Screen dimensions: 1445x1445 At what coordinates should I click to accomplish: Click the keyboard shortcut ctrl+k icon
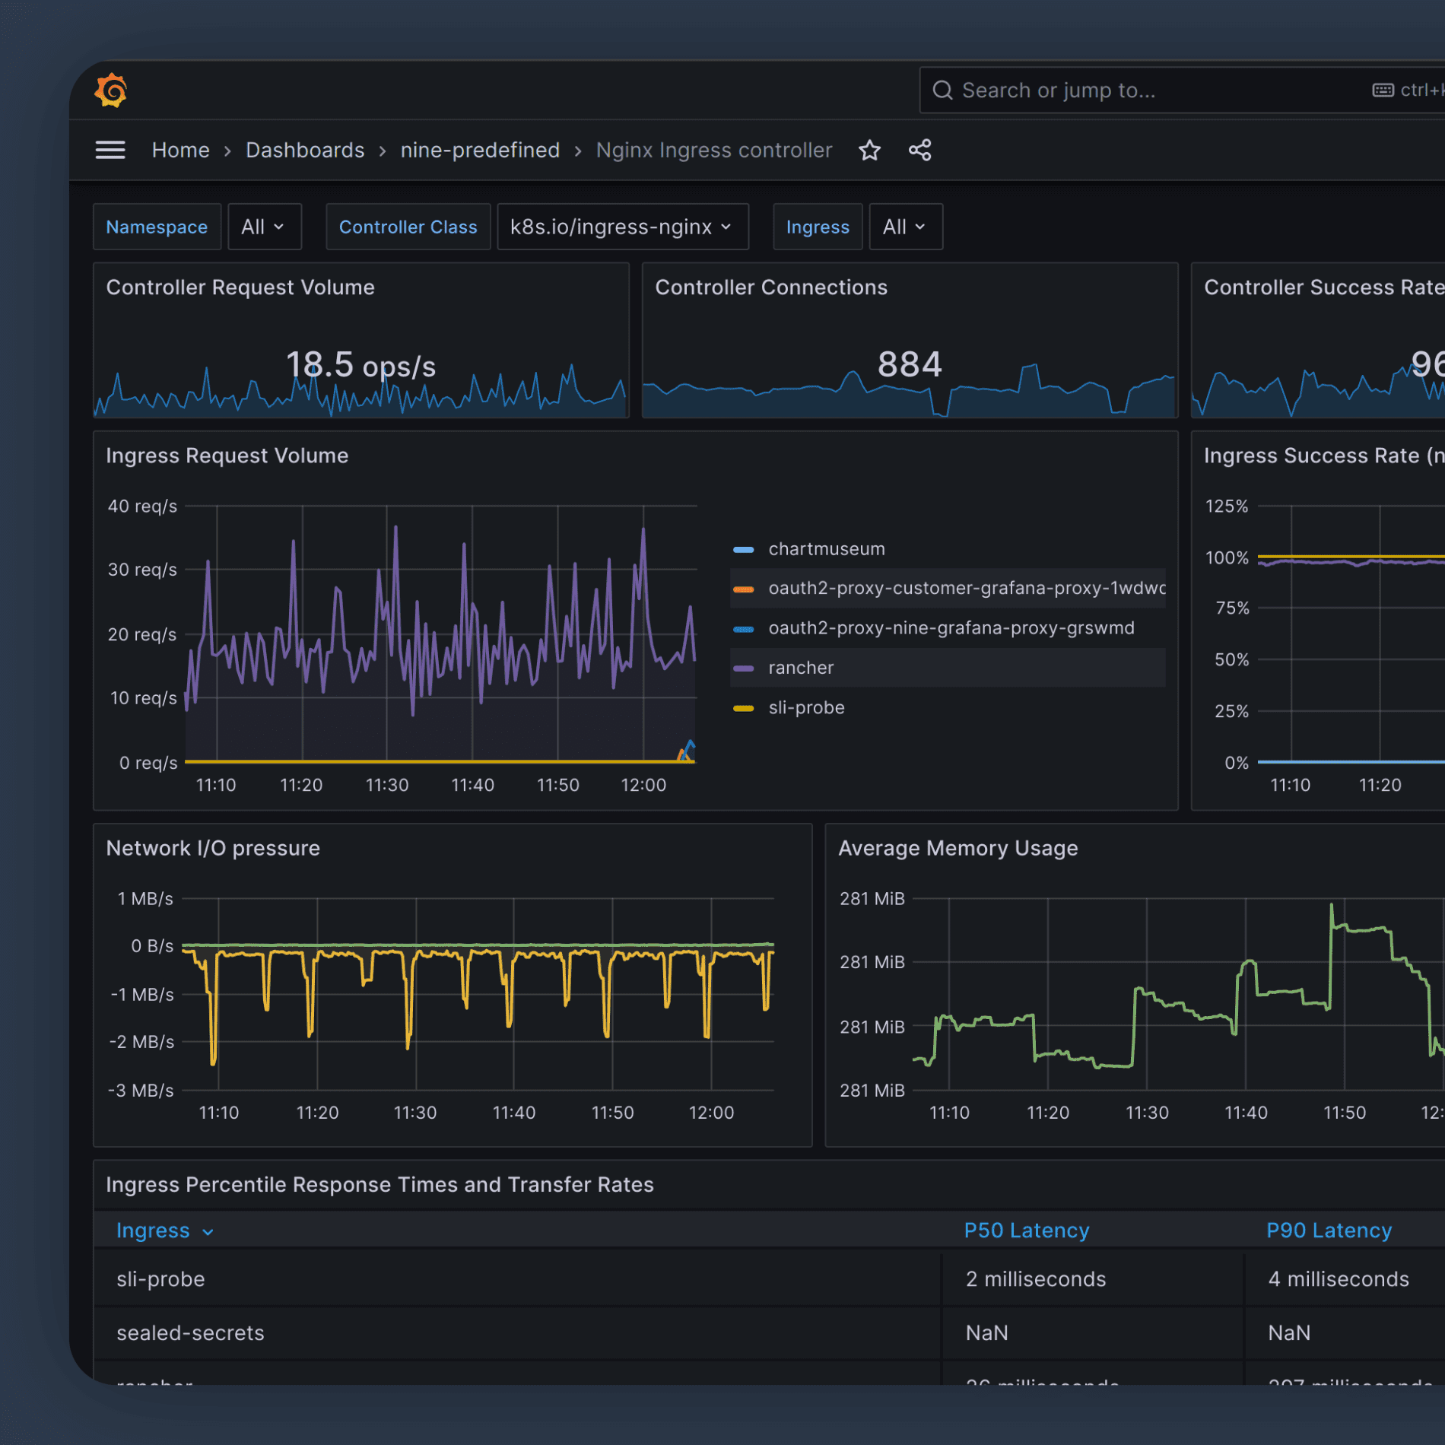(1382, 91)
